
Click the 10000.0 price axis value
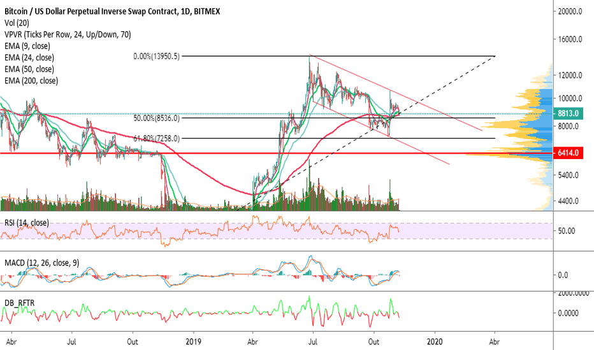(x=570, y=99)
